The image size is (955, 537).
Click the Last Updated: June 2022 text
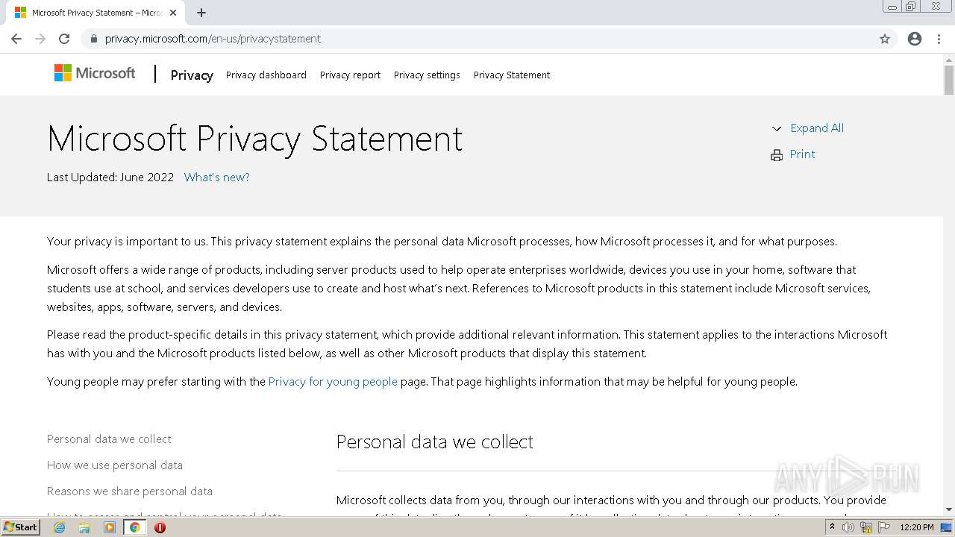pyautogui.click(x=110, y=178)
